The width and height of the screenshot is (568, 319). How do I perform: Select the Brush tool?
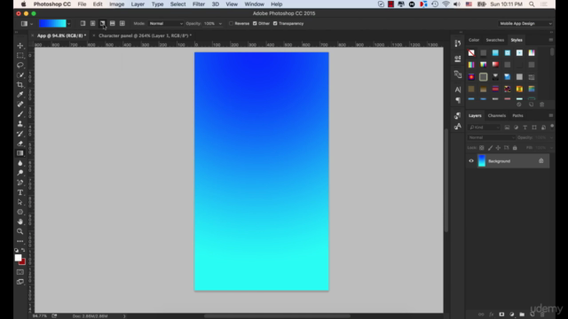coord(20,114)
